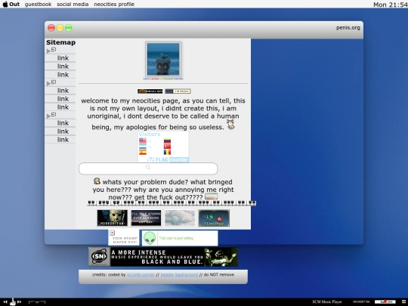This screenshot has width=408, height=306.
Task: Click the SCM Music Player label
Action: click(327, 301)
